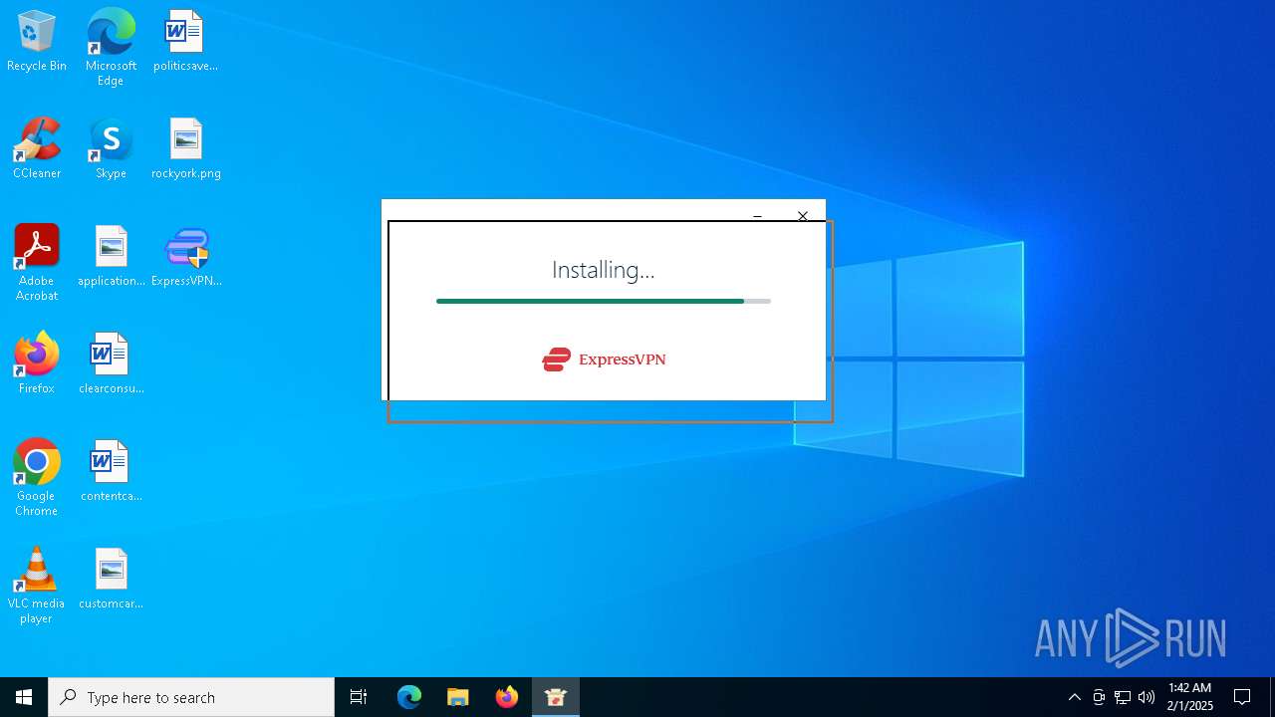Open Adobe Acrobat desktop shortcut

tap(37, 263)
